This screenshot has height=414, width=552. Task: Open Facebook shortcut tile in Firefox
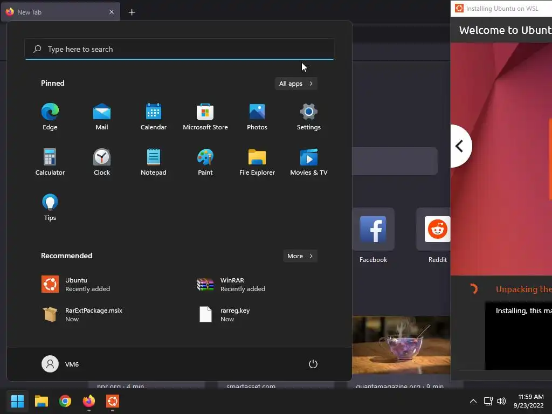tap(373, 236)
